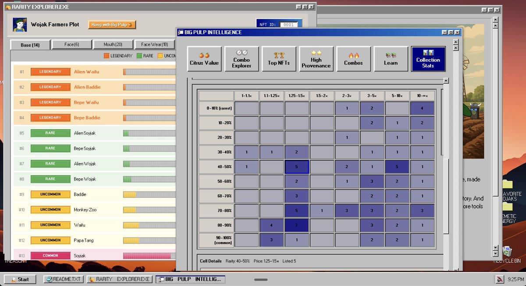The width and height of the screenshot is (526, 286).
Task: Switch to Combos tab
Action: pyautogui.click(x=353, y=59)
